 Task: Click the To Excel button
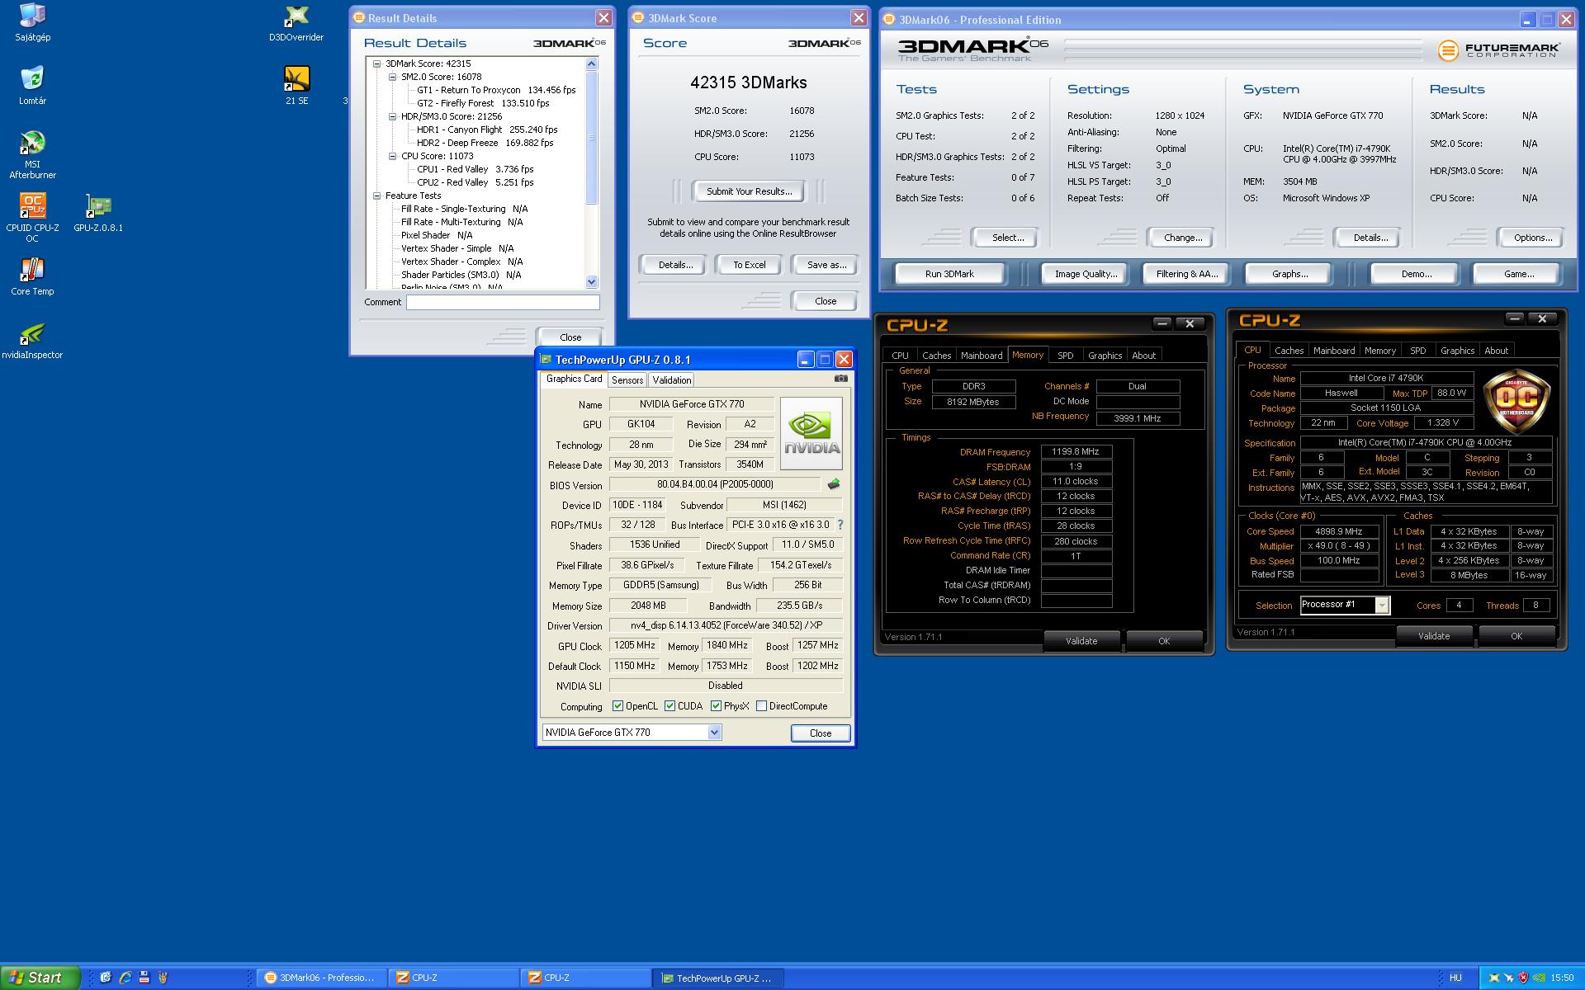coord(750,265)
